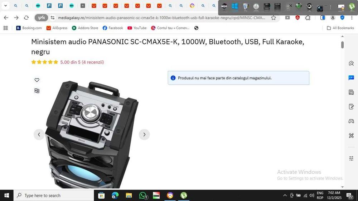Open the Extensions puzzle menu
This screenshot has height=201, width=358.
point(308,17)
